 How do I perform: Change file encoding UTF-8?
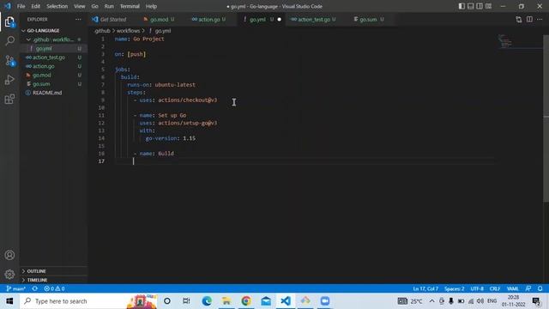tap(477, 288)
